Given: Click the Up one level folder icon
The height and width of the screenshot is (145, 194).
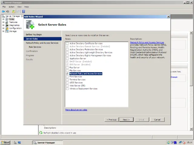Looking at the screenshot, I should pos(13,11).
